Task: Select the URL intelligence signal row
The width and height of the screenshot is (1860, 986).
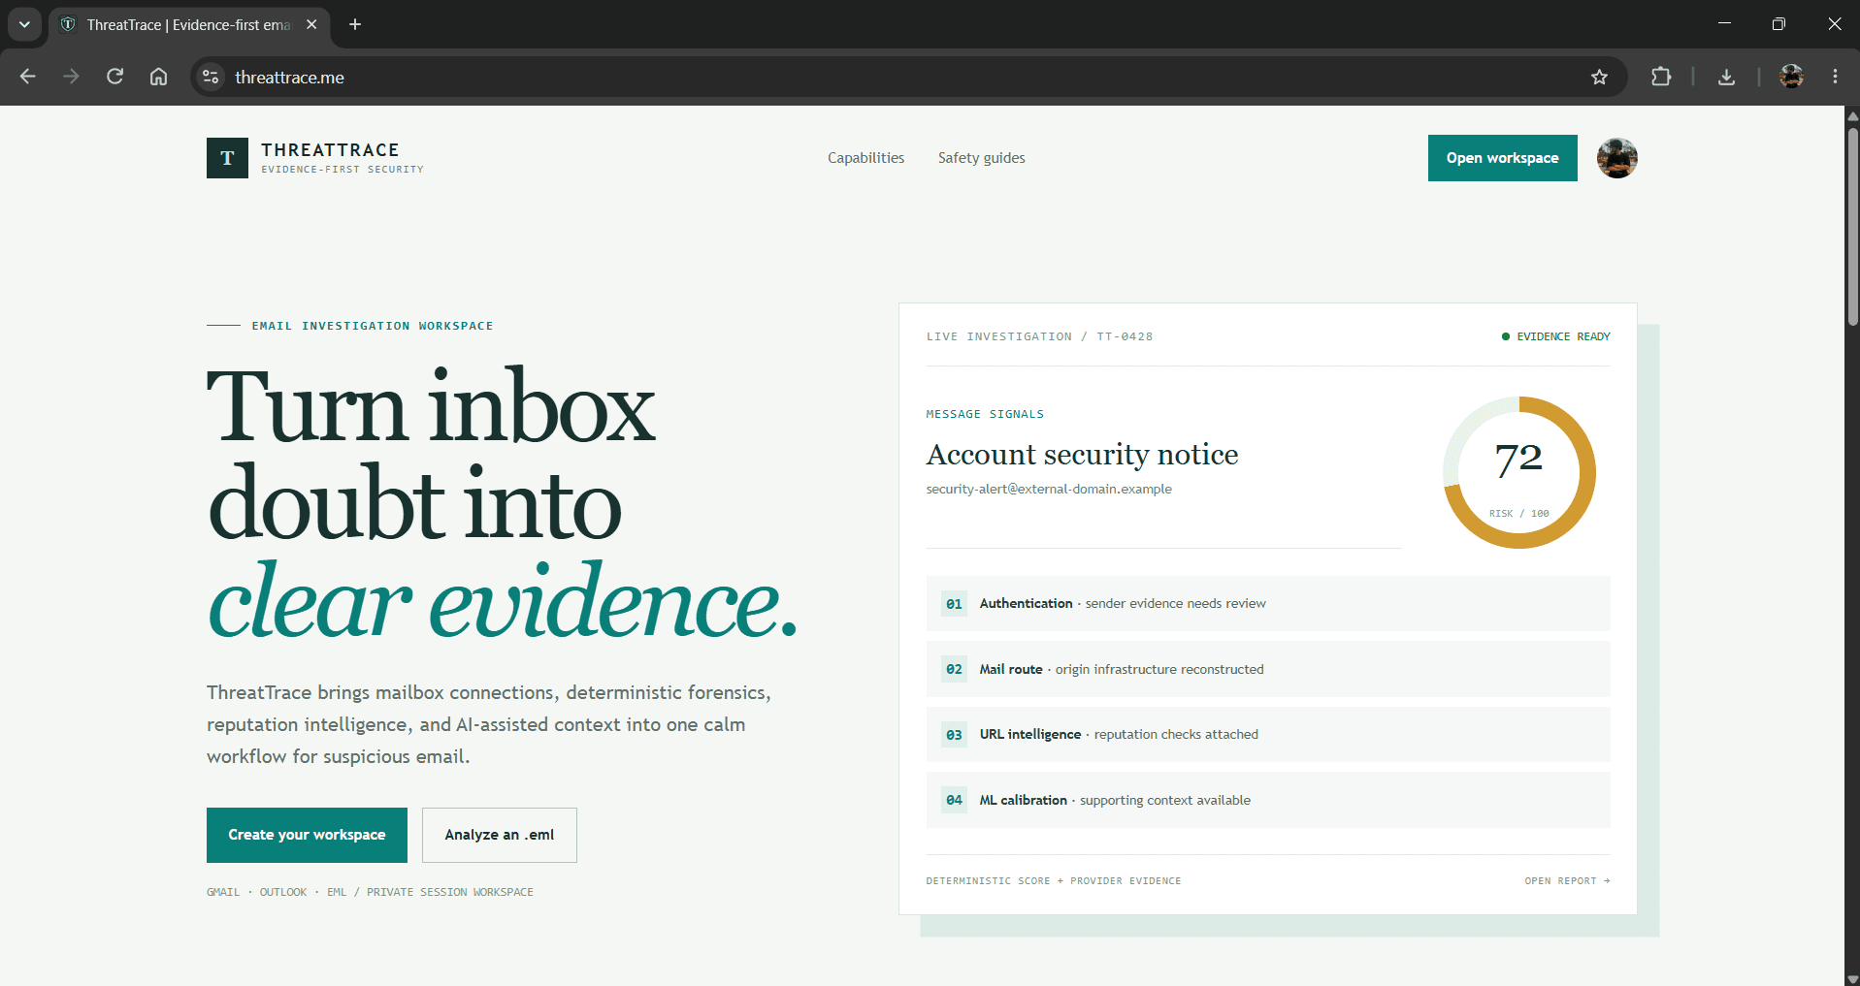Action: [x=1268, y=734]
